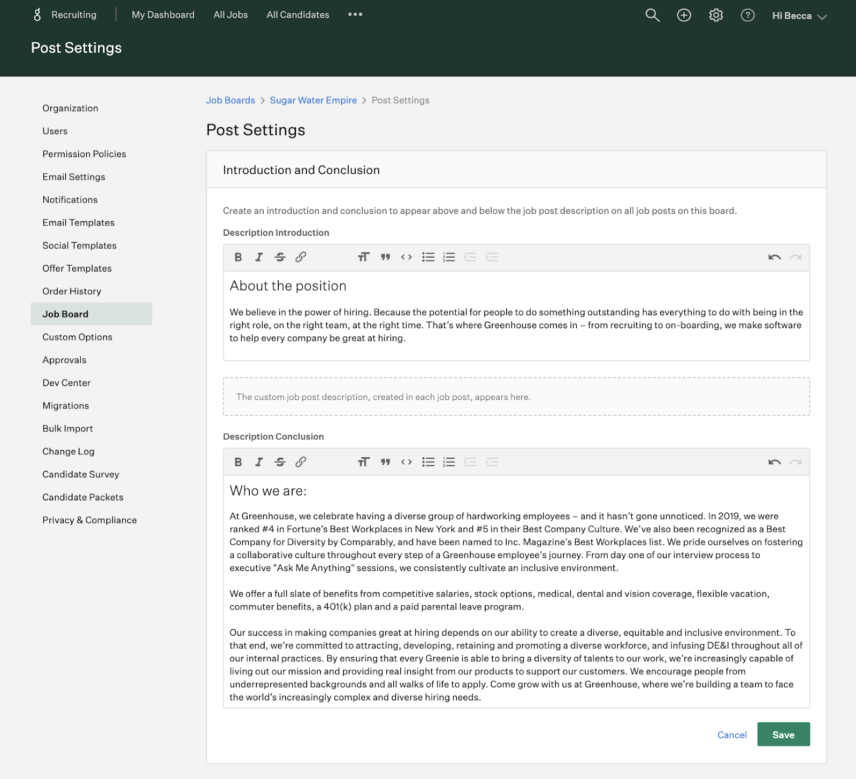Open Candidate Survey in sidebar
Image resolution: width=856 pixels, height=779 pixels.
click(81, 474)
